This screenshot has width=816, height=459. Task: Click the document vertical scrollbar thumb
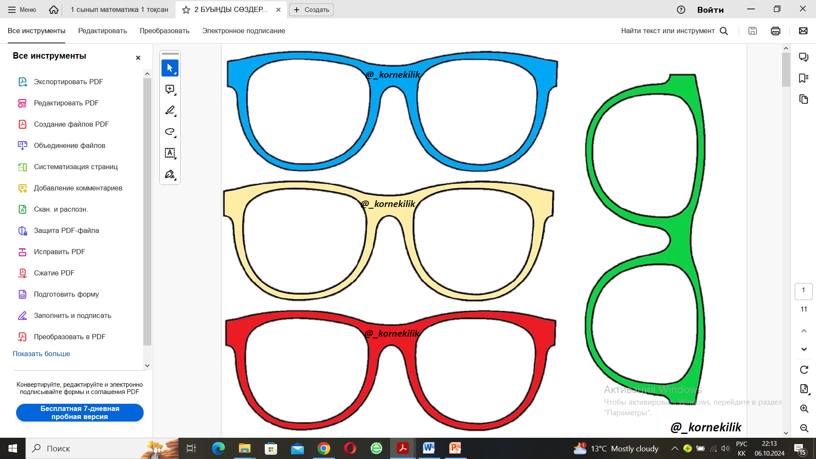(x=786, y=70)
